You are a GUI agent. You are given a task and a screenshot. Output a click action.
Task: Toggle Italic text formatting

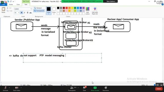[x=25, y=13]
